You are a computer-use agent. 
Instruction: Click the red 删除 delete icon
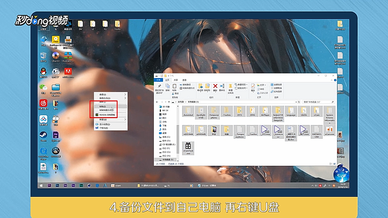(x=215, y=86)
